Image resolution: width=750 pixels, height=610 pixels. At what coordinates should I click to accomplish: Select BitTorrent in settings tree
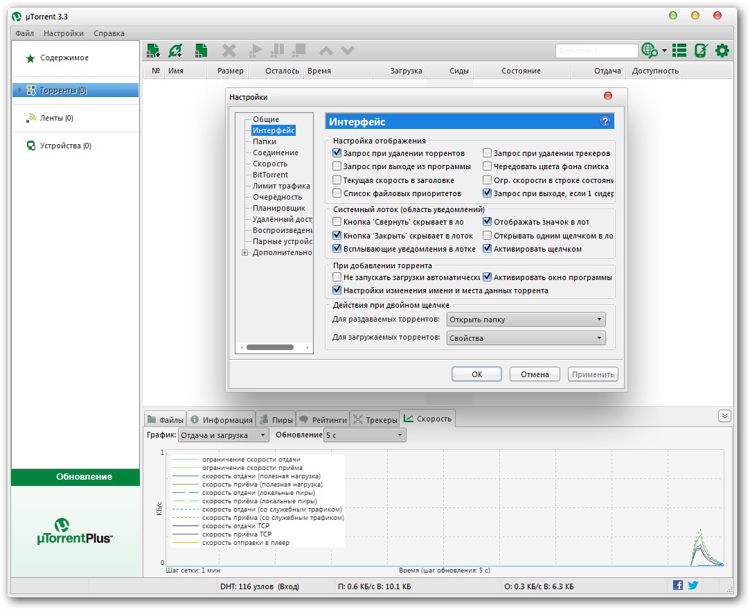pos(270,175)
